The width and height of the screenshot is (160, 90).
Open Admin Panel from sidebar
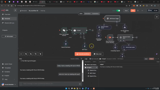(x=8, y=64)
